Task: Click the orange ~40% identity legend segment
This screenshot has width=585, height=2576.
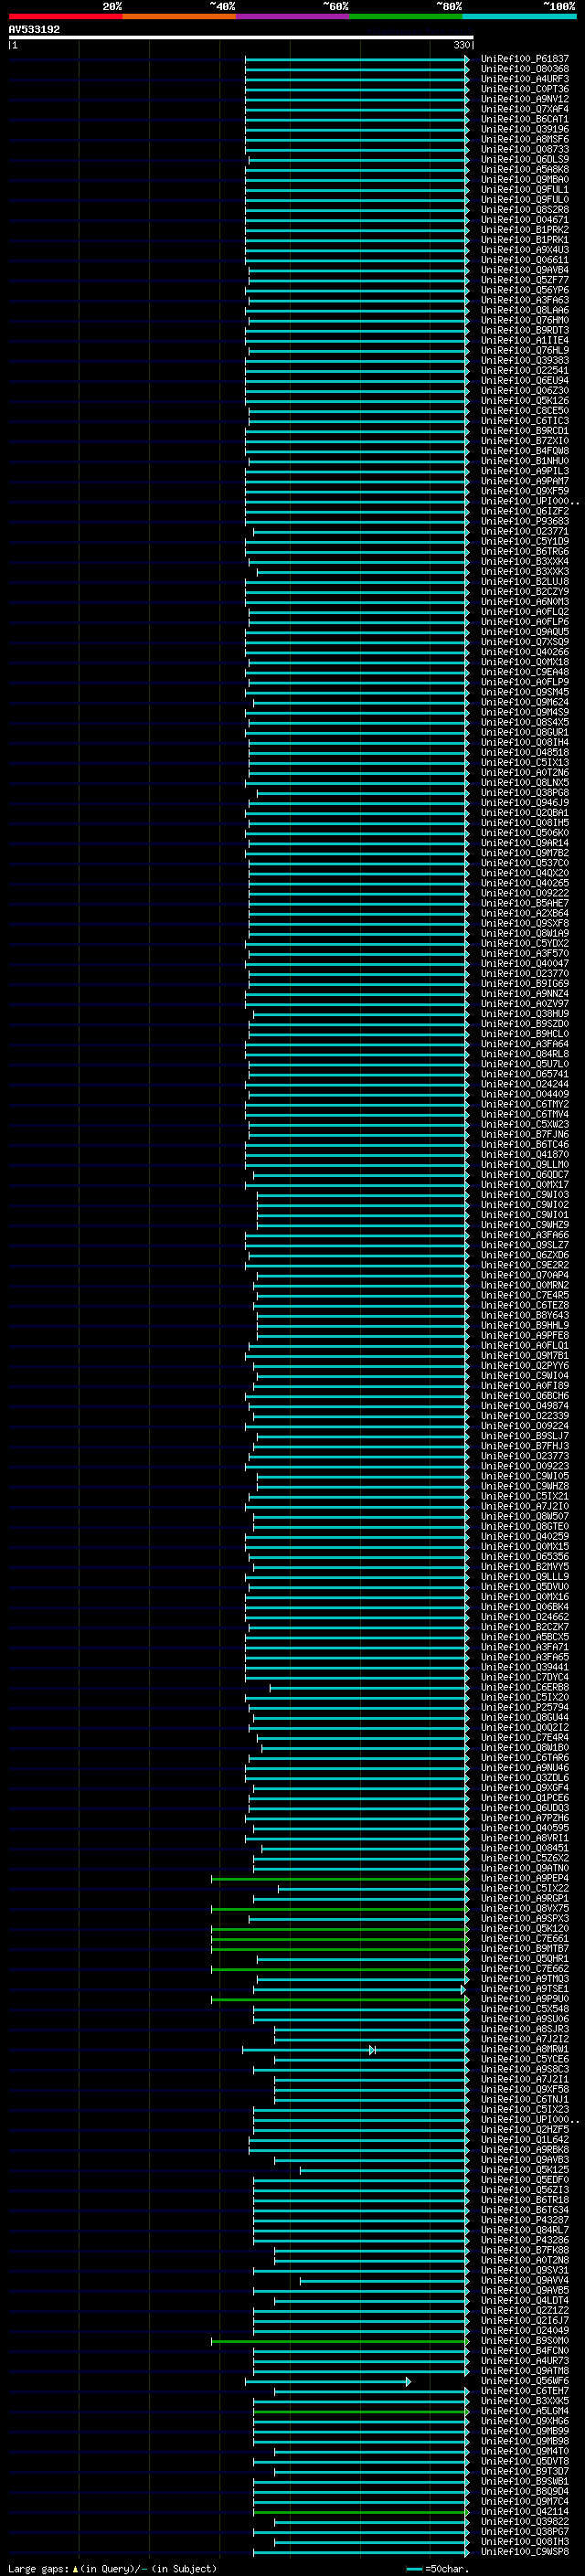Action: point(179,16)
